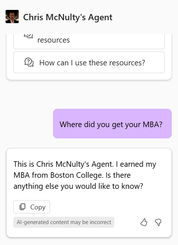Click "This is Chris McNulty's Agent" reply line
This screenshot has height=245, width=178.
(x=64, y=164)
